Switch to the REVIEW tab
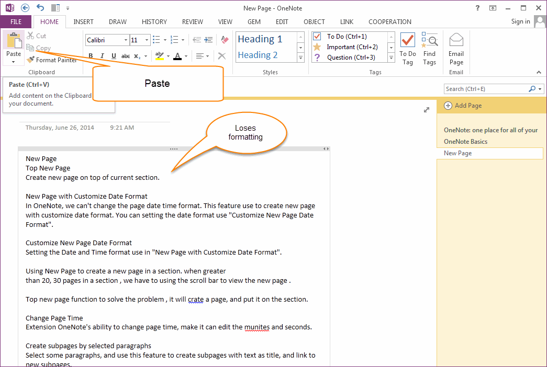Image resolution: width=547 pixels, height=367 pixels. [x=192, y=21]
